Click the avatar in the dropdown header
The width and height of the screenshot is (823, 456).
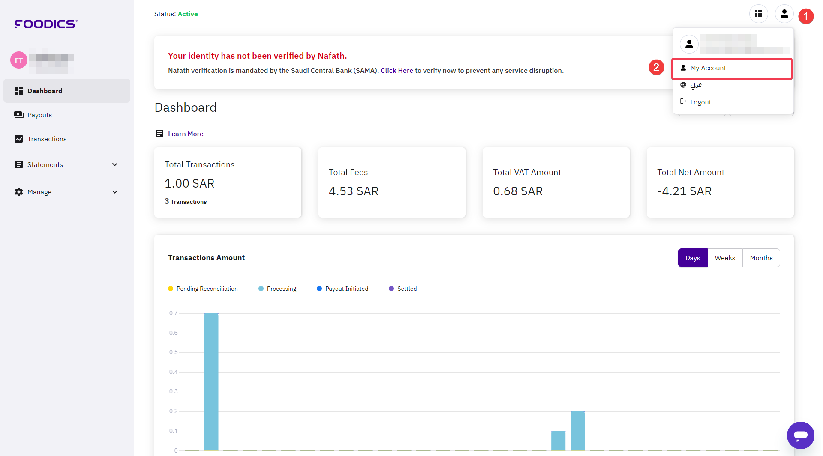tap(689, 44)
